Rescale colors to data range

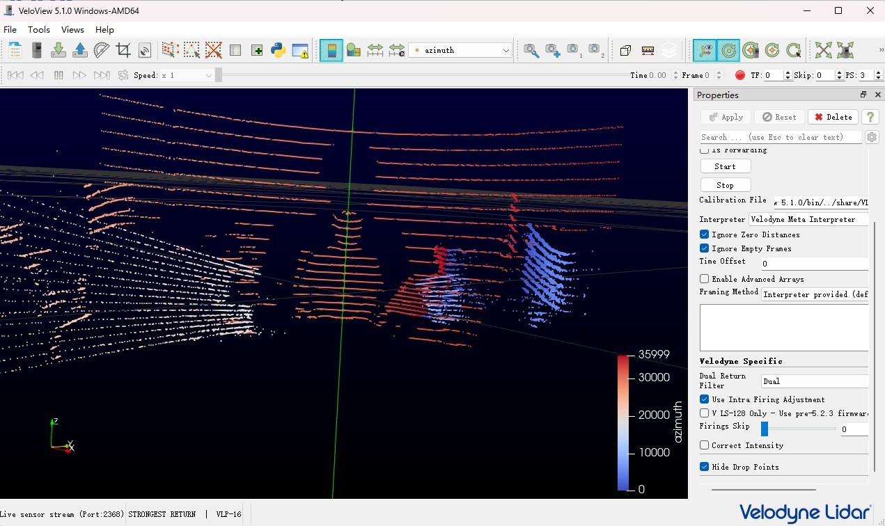(x=375, y=50)
